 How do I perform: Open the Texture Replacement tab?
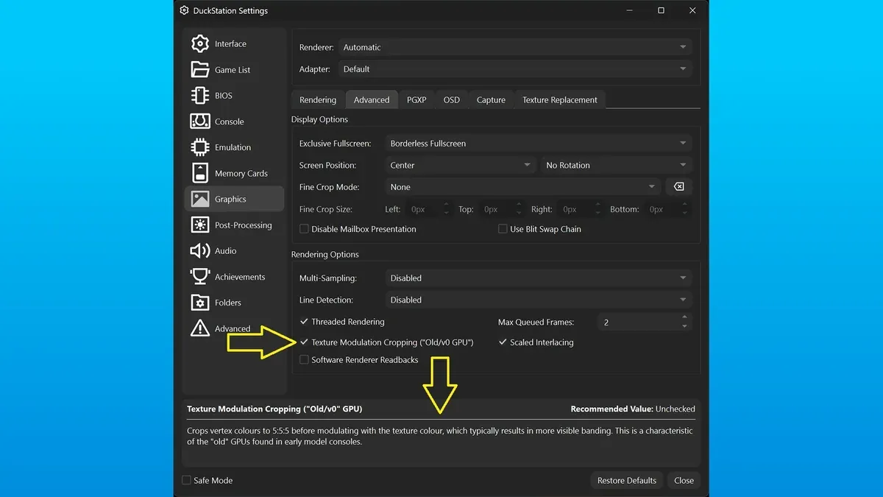coord(559,99)
